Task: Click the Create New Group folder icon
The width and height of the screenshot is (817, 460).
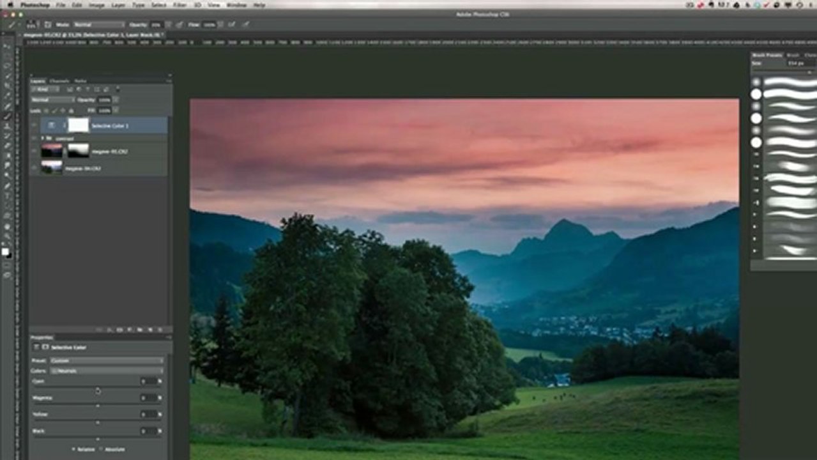Action: pos(140,330)
